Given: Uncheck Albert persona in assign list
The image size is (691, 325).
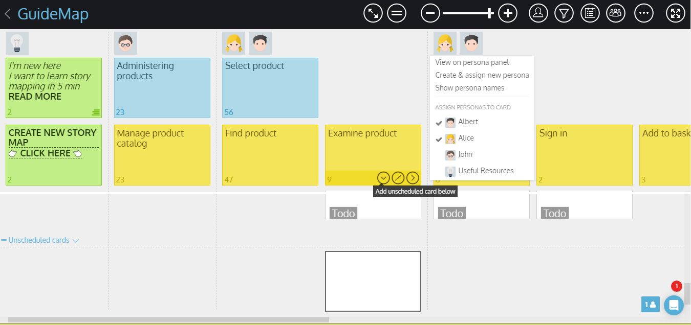Looking at the screenshot, I should pos(468,122).
